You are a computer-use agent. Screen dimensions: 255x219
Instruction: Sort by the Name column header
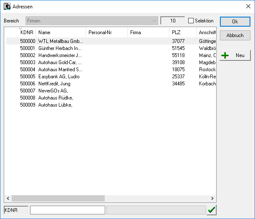61,32
